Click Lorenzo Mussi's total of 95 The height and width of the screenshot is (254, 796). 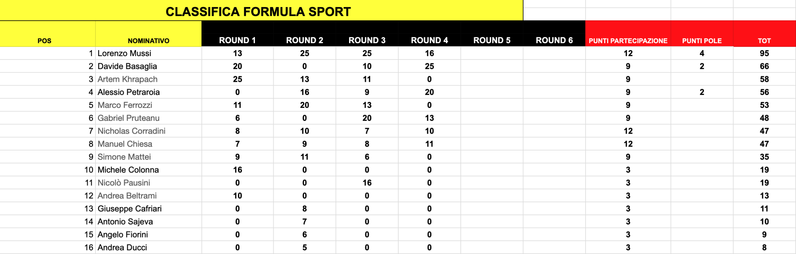tap(764, 53)
